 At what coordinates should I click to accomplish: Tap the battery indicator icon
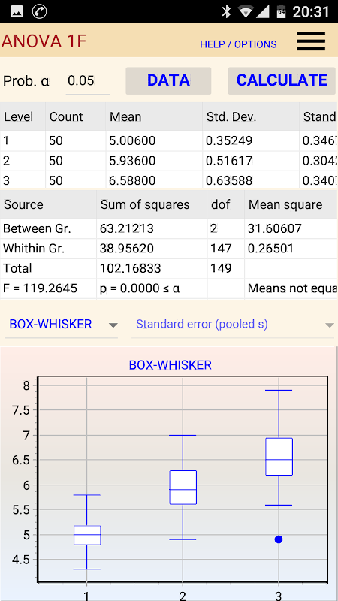pos(282,11)
